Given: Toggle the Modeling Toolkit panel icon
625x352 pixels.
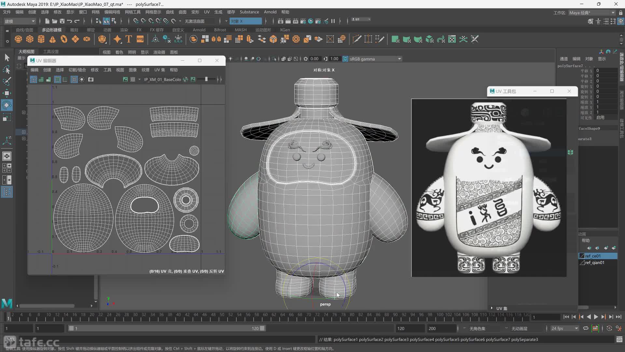Looking at the screenshot, I should (590, 21).
